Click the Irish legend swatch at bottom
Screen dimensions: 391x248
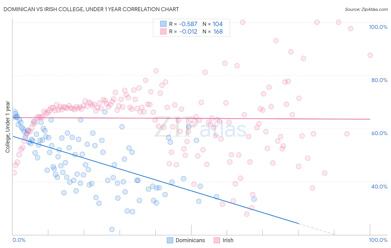click(x=217, y=240)
